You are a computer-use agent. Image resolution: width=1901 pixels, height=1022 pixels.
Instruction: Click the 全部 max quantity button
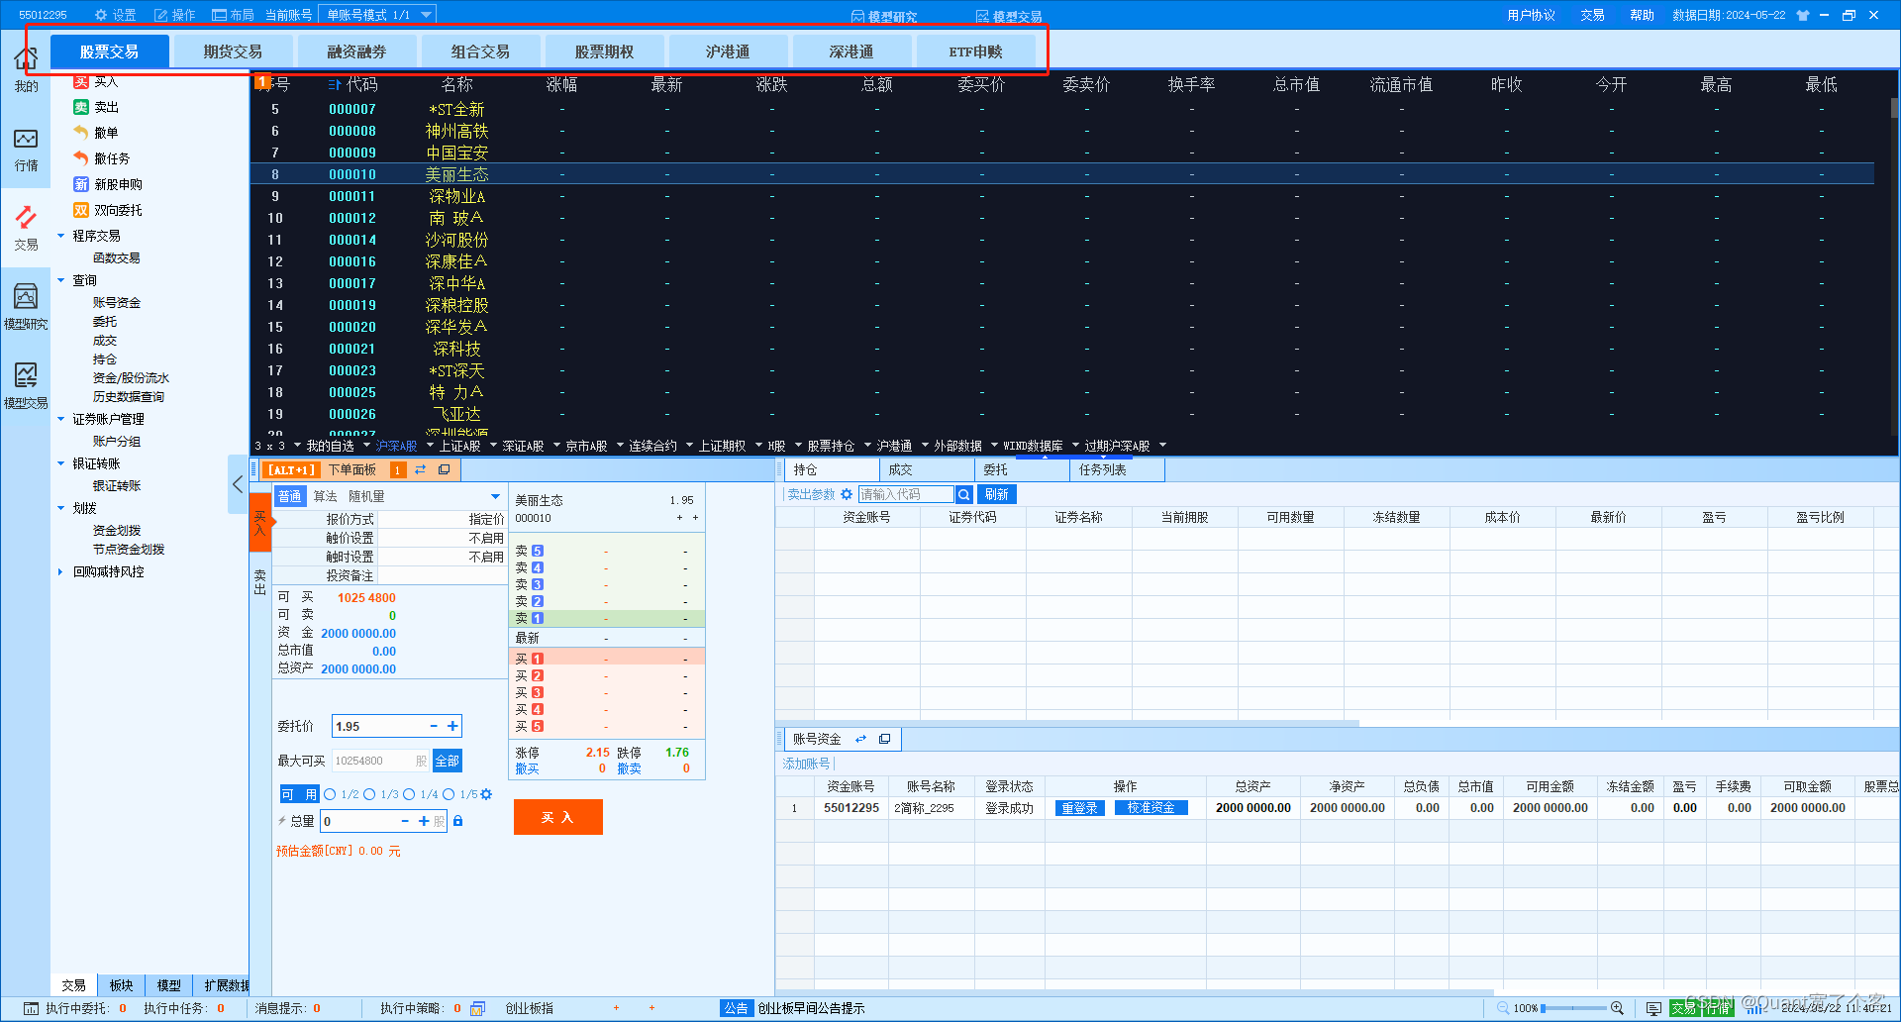click(x=448, y=761)
